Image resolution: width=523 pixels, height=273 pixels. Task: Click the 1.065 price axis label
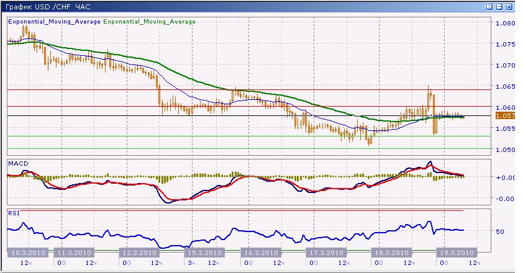[506, 87]
